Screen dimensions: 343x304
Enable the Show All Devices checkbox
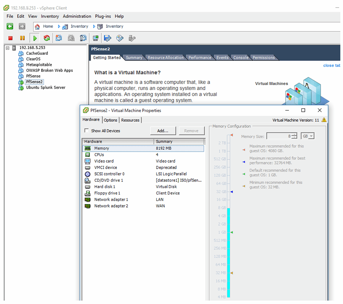coord(87,131)
